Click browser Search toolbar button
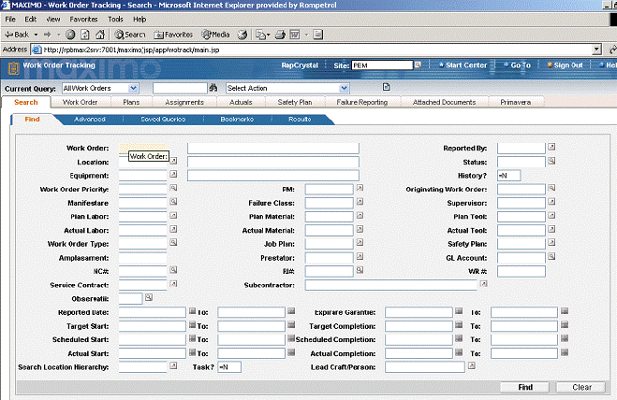Image resolution: width=617 pixels, height=400 pixels. tap(130, 35)
